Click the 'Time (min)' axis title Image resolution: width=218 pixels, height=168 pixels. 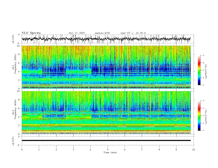[110, 152]
